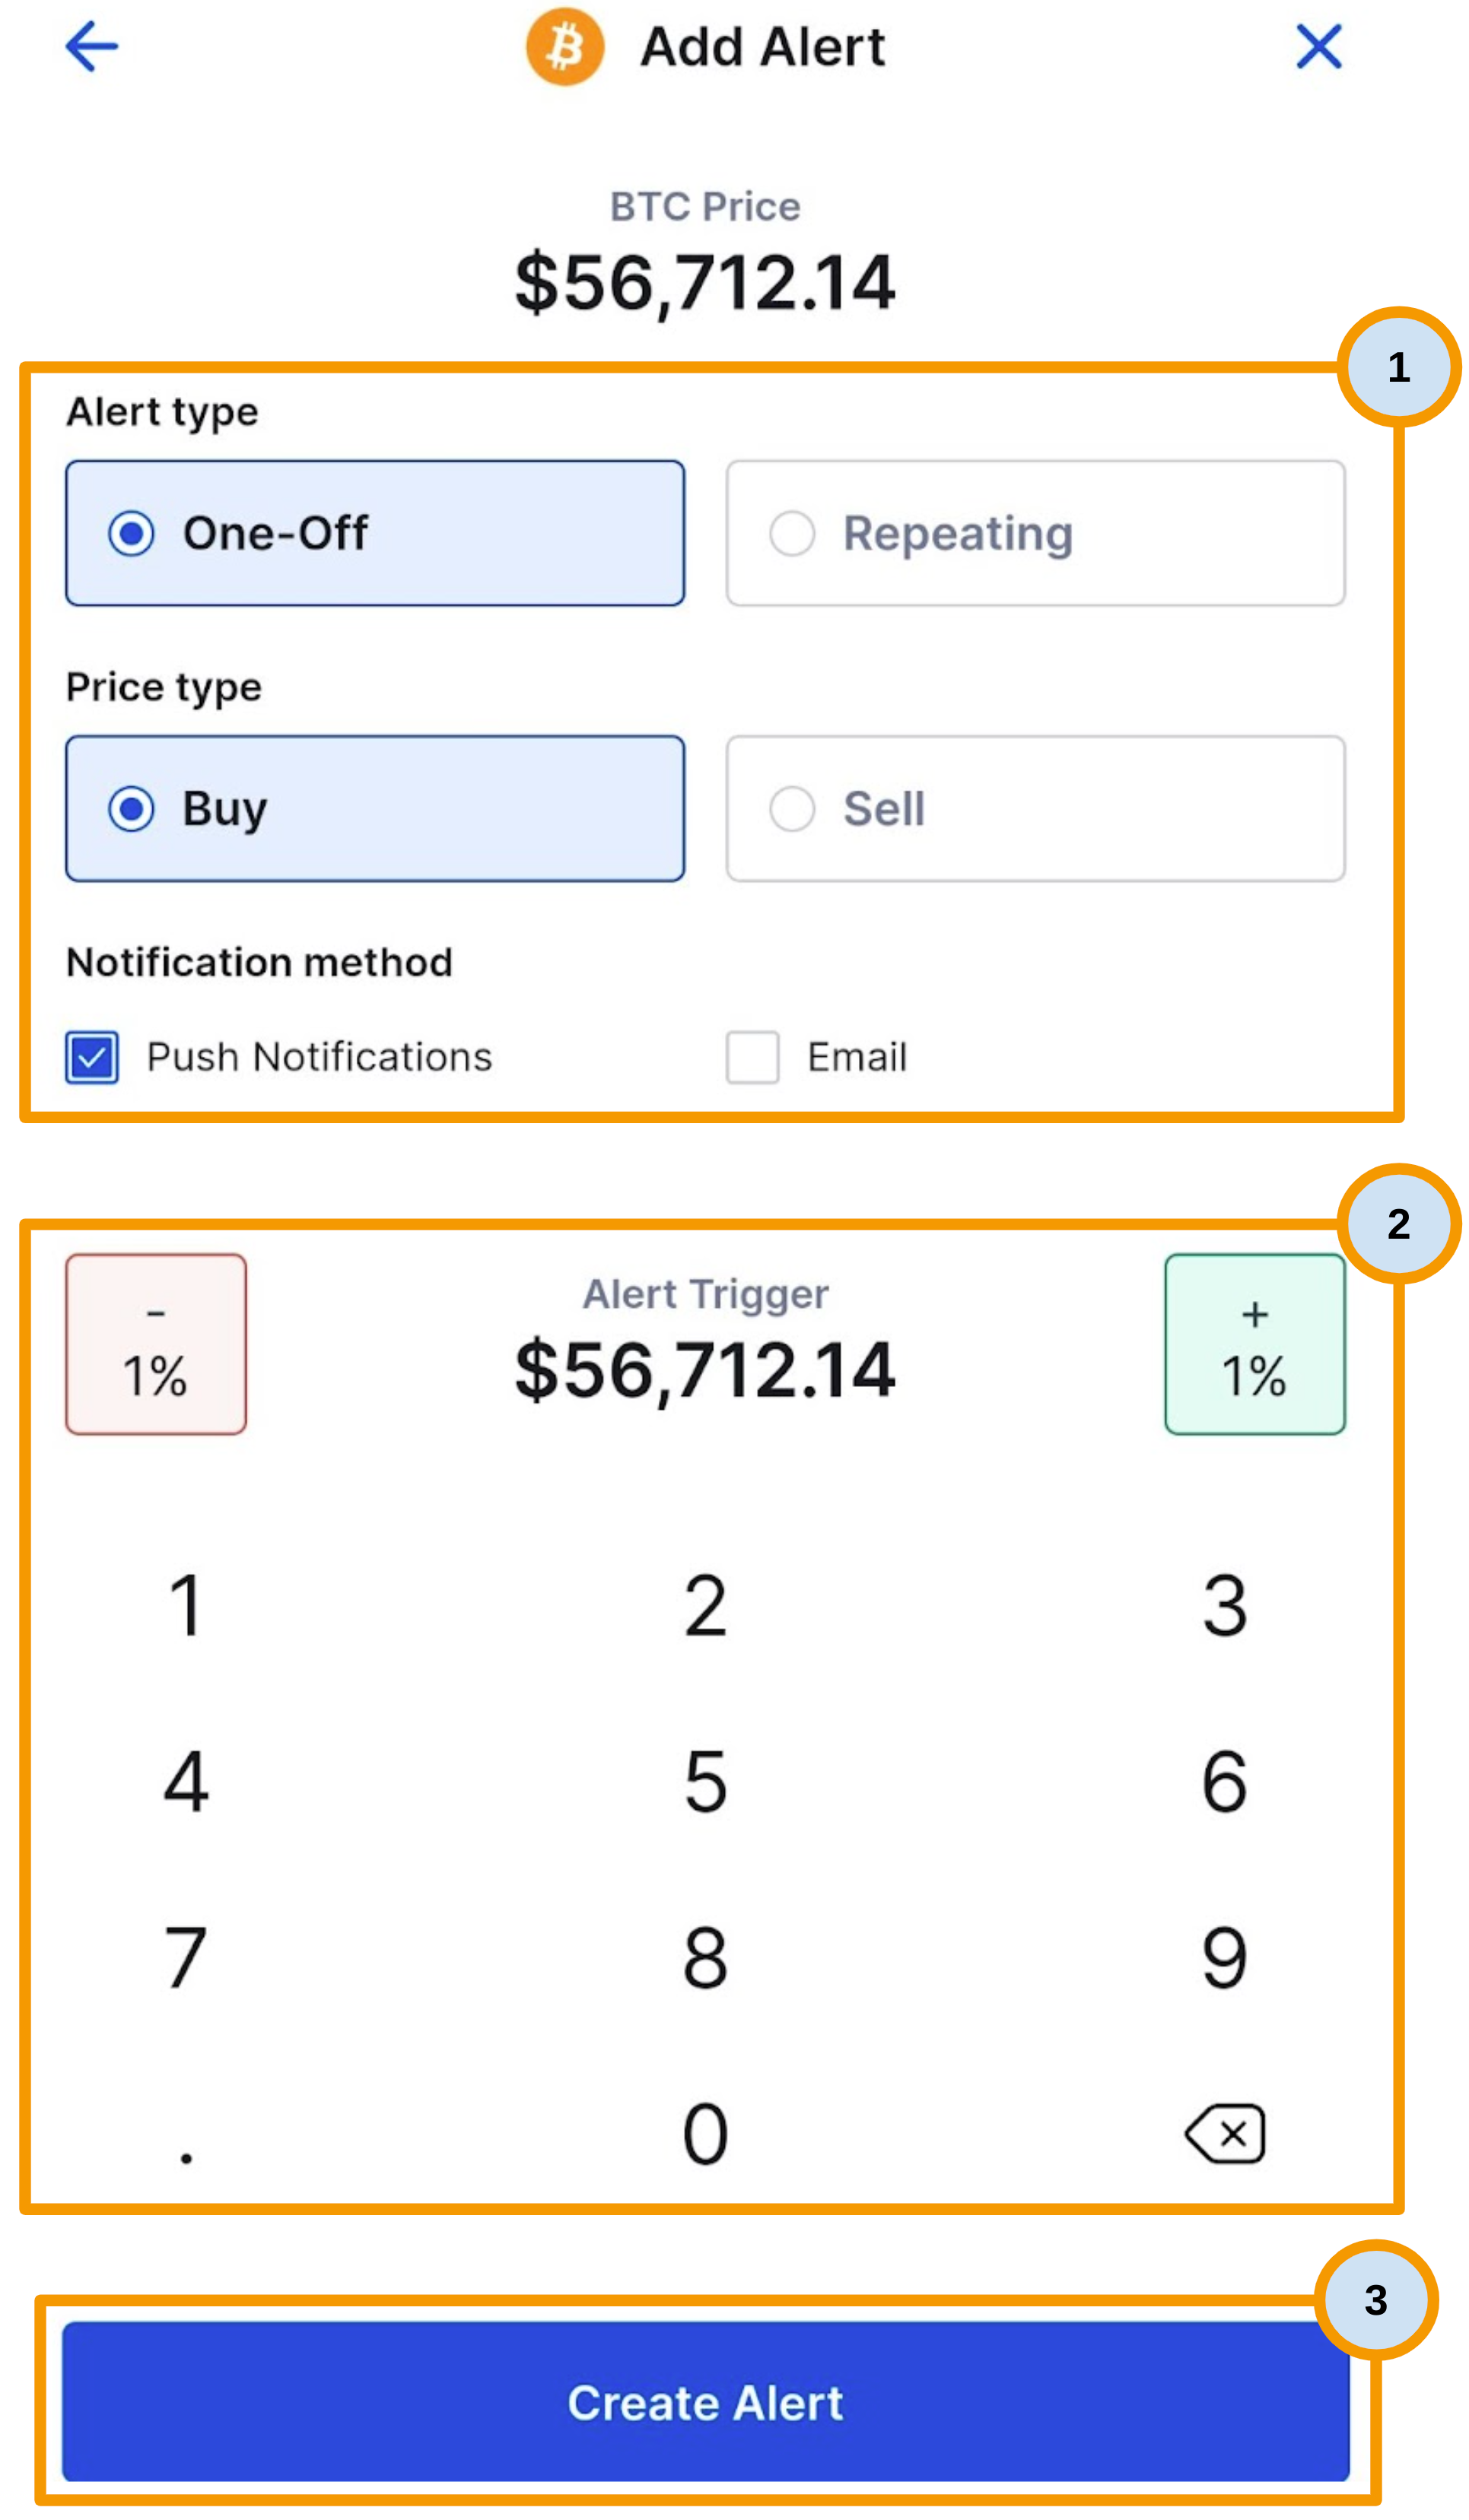Switch price type to Sell
1469x2520 pixels.
(x=1035, y=809)
